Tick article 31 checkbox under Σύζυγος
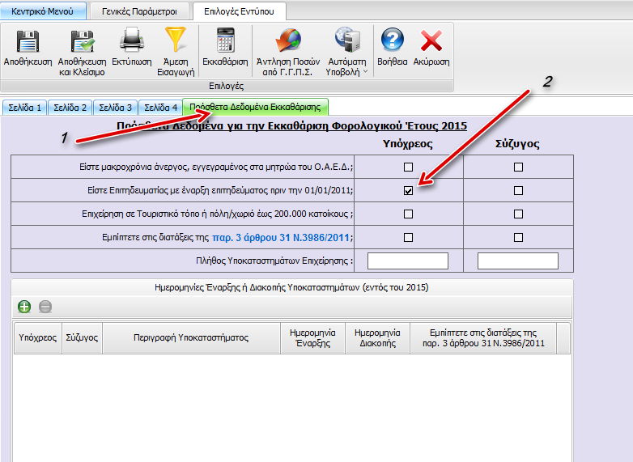633x462 pixels. 518,238
